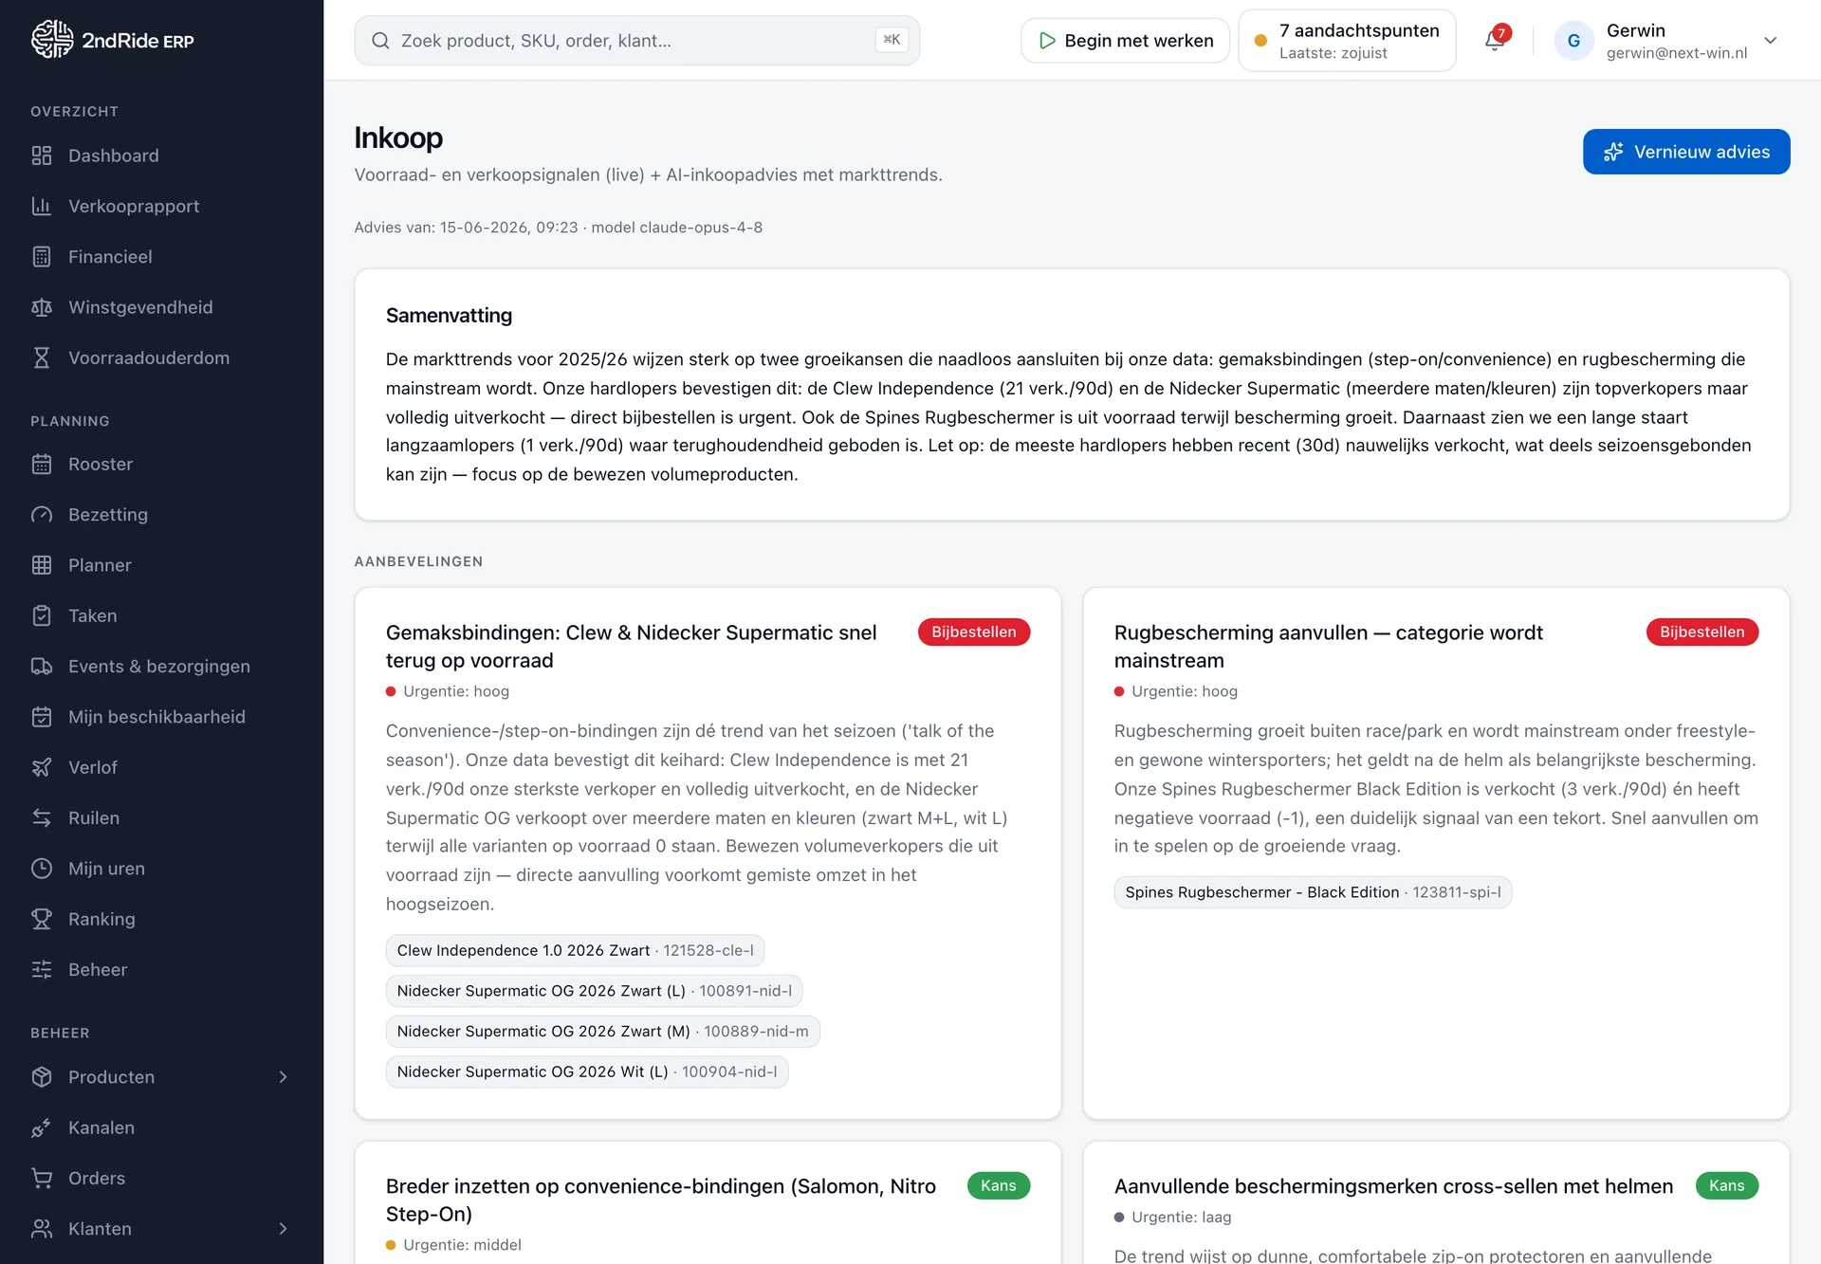Click the Orders shopping cart icon
1821x1264 pixels.
coord(42,1179)
